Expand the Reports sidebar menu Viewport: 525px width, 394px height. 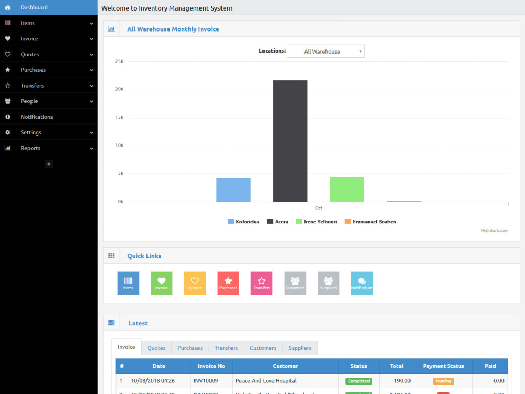(49, 148)
